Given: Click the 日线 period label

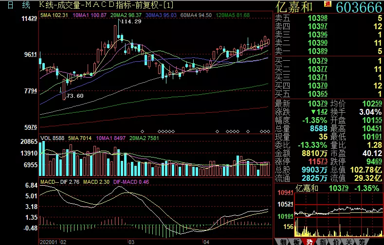Looking at the screenshot, I should [x=19, y=5].
